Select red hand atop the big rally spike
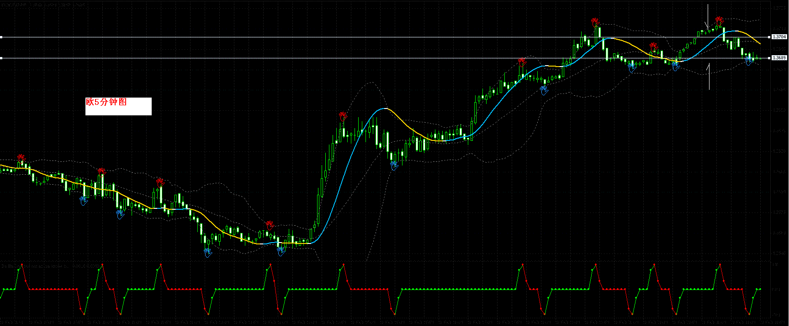The width and height of the screenshot is (789, 326). (343, 116)
